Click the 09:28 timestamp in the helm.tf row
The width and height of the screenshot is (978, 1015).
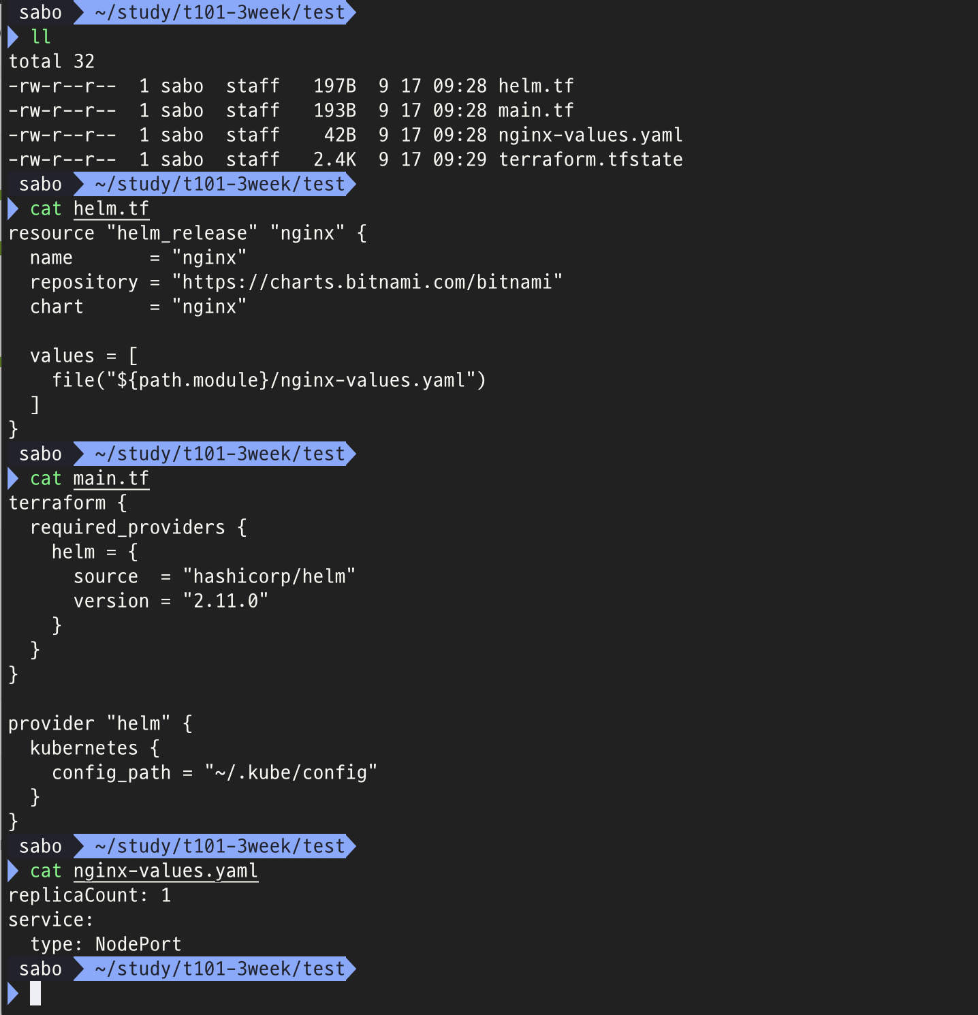pos(460,86)
